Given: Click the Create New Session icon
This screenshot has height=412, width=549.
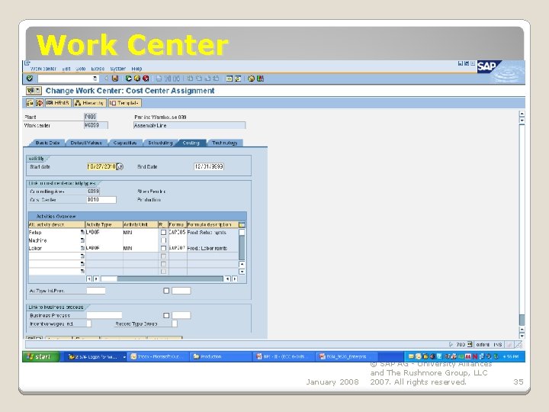Looking at the screenshot, I should coord(229,79).
